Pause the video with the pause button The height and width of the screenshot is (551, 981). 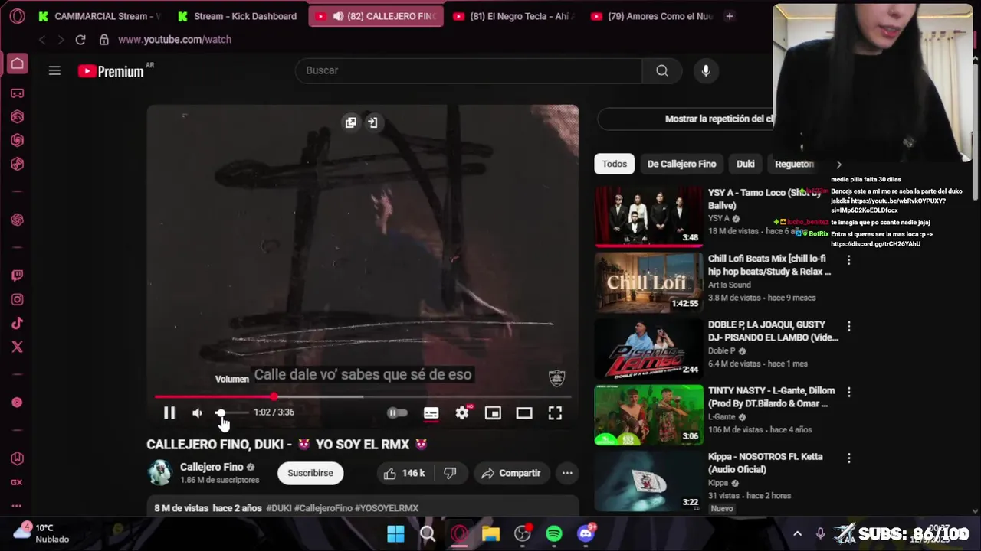pos(169,412)
